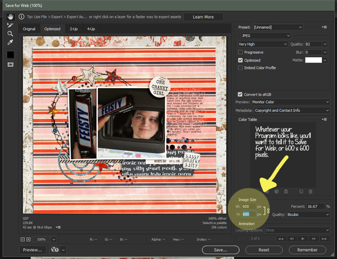Click the Remember button

pos(307,250)
